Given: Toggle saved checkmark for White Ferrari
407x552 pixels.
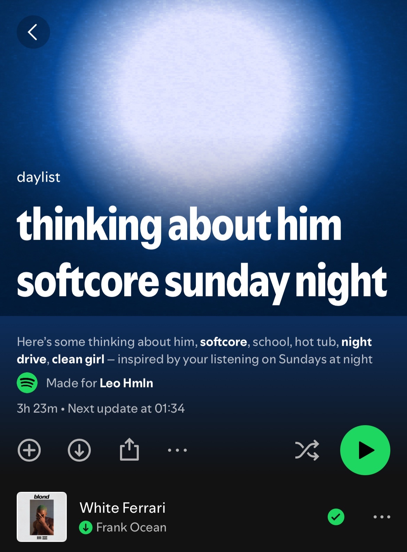Looking at the screenshot, I should (336, 517).
